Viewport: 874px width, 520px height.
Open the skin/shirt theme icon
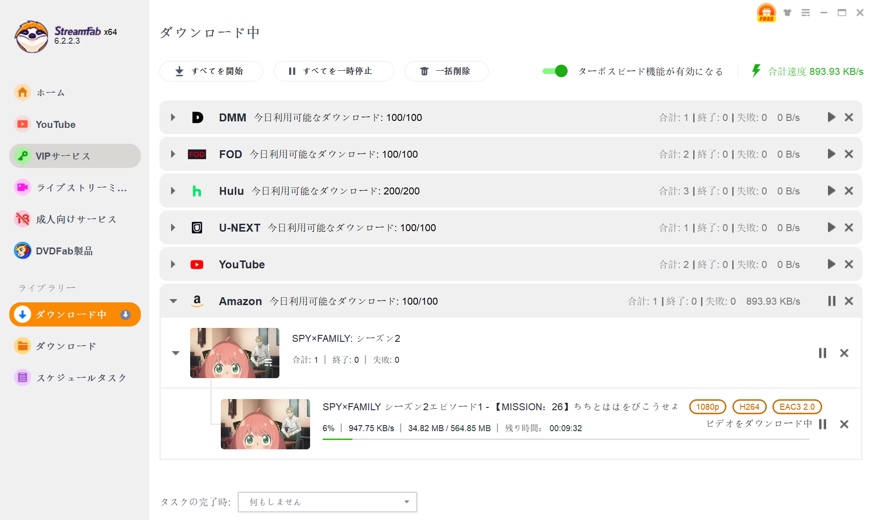pyautogui.click(x=787, y=13)
